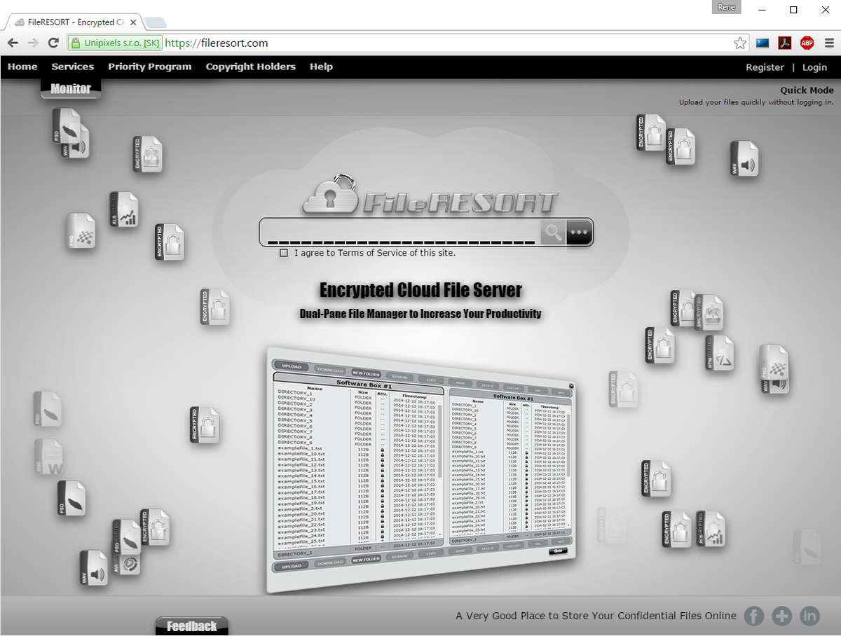
Task: Click the page reload icon
Action: pyautogui.click(x=53, y=43)
